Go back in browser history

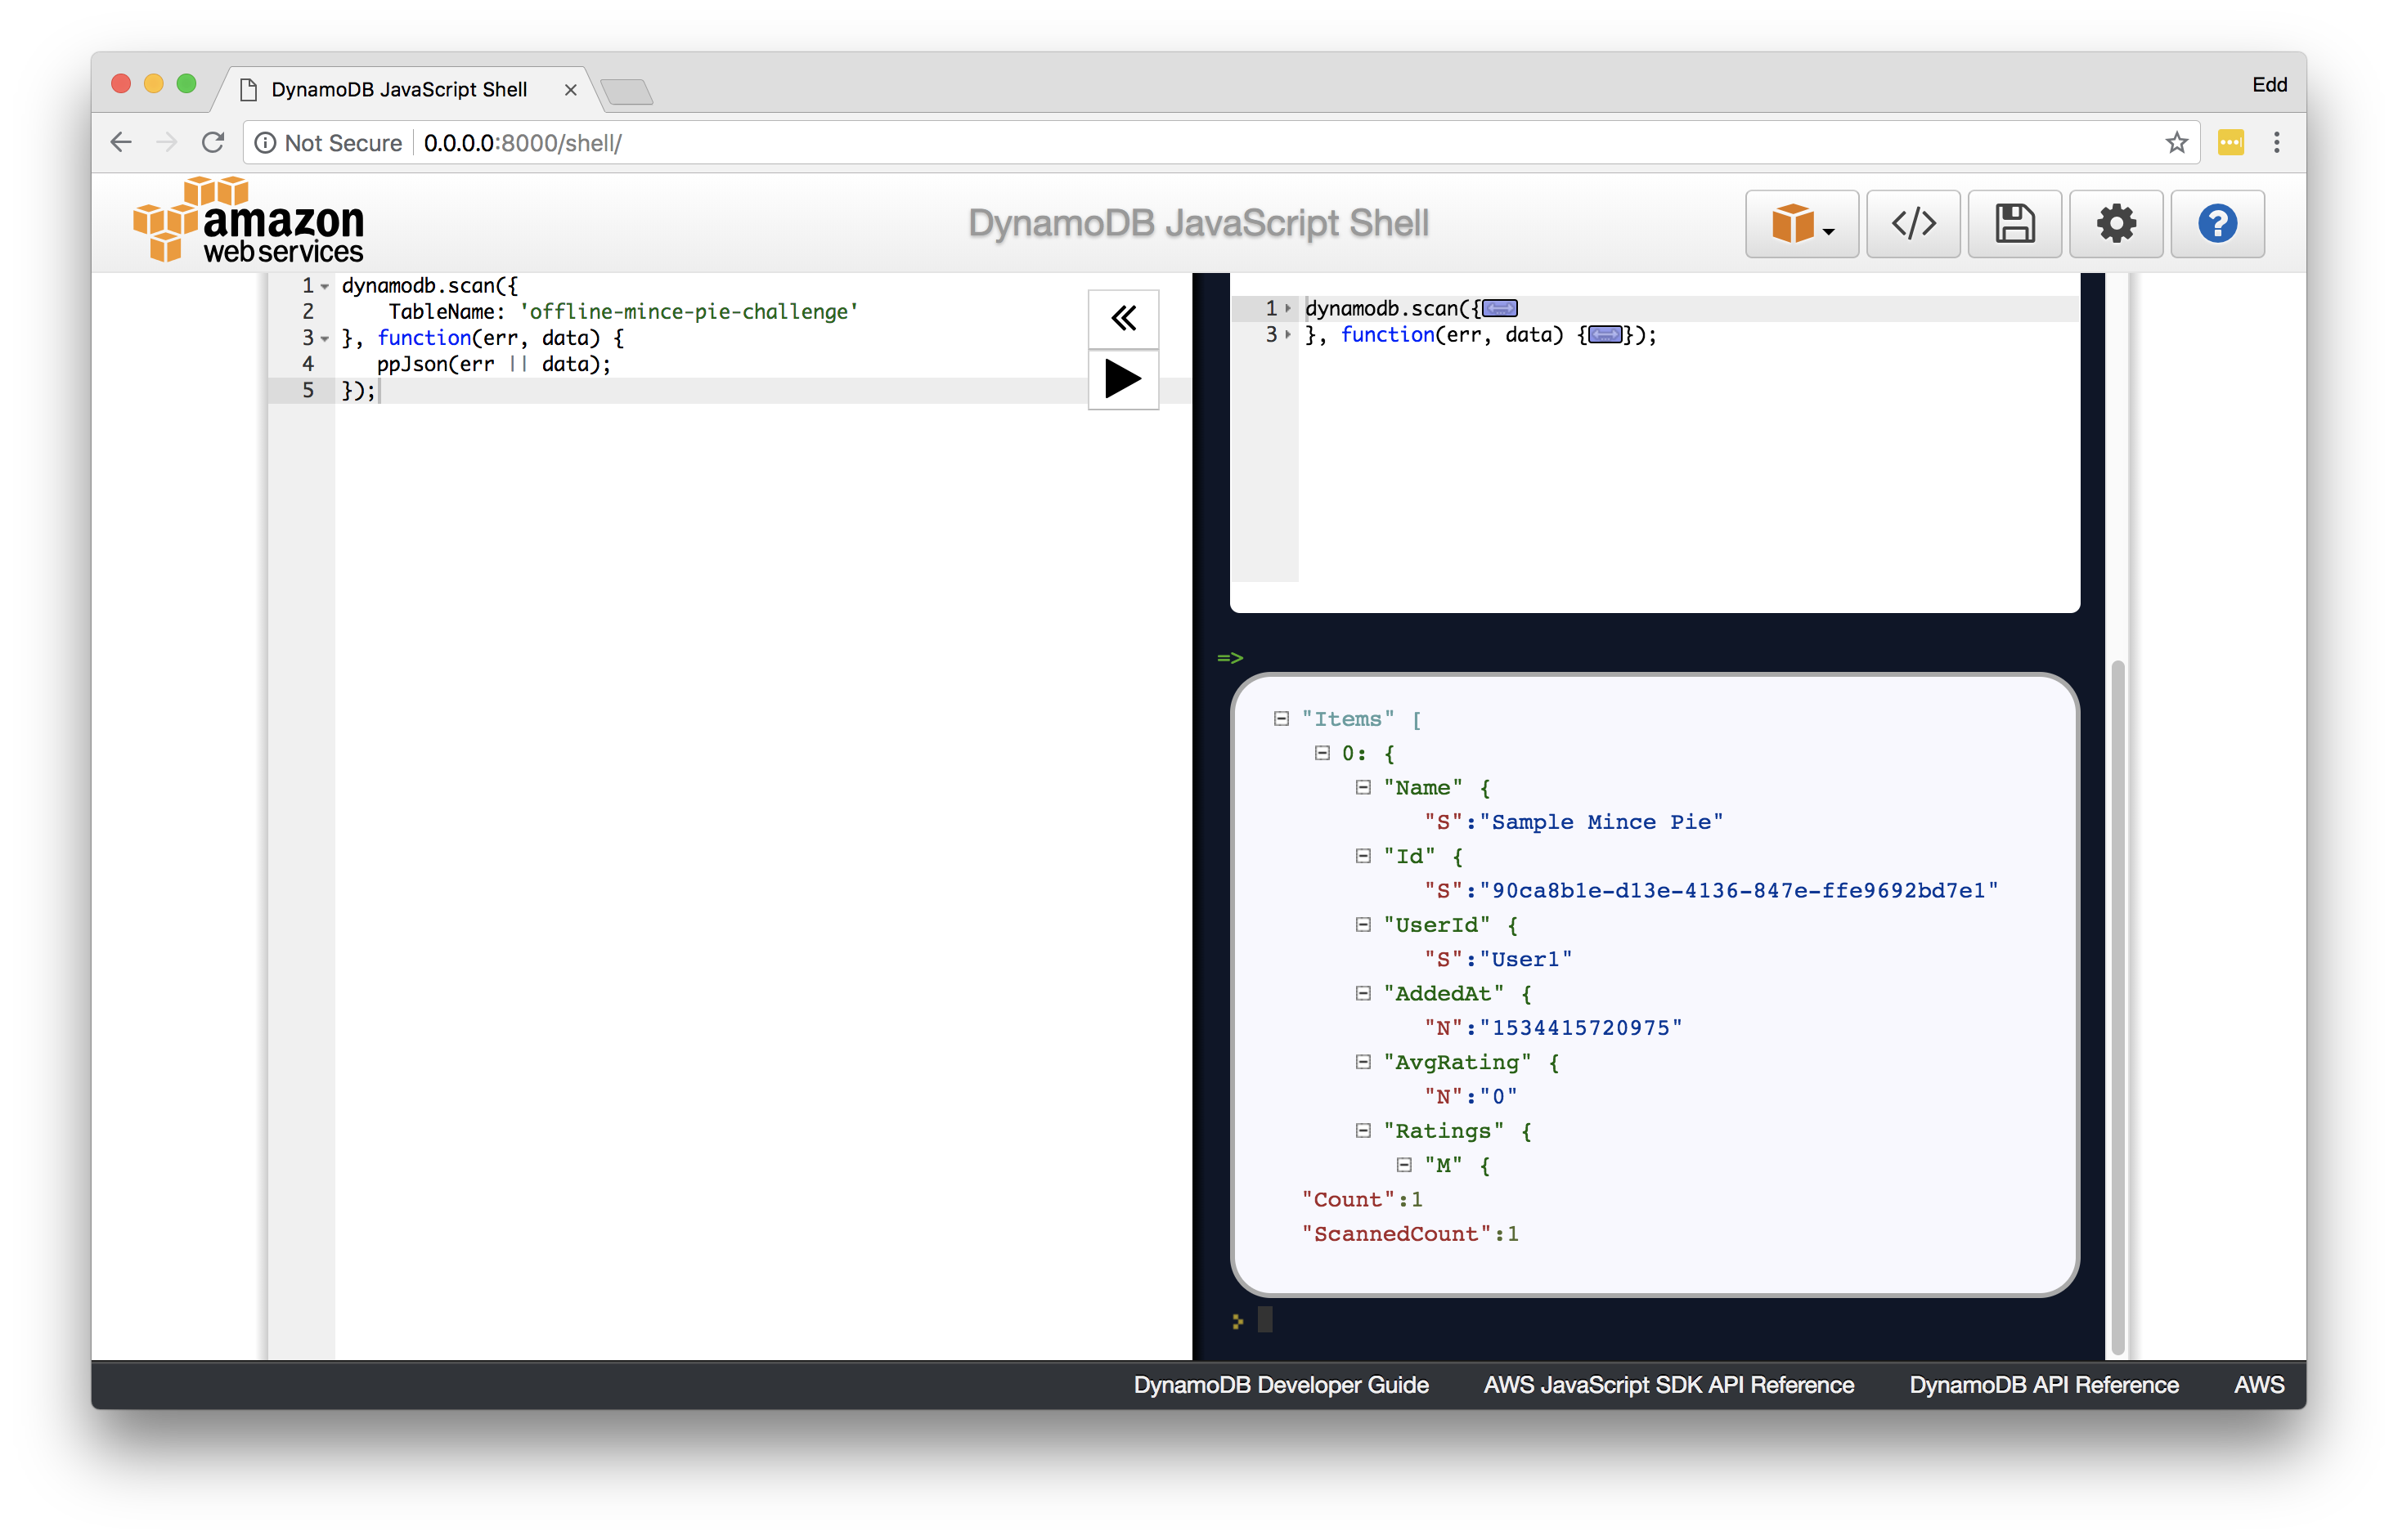pyautogui.click(x=121, y=143)
